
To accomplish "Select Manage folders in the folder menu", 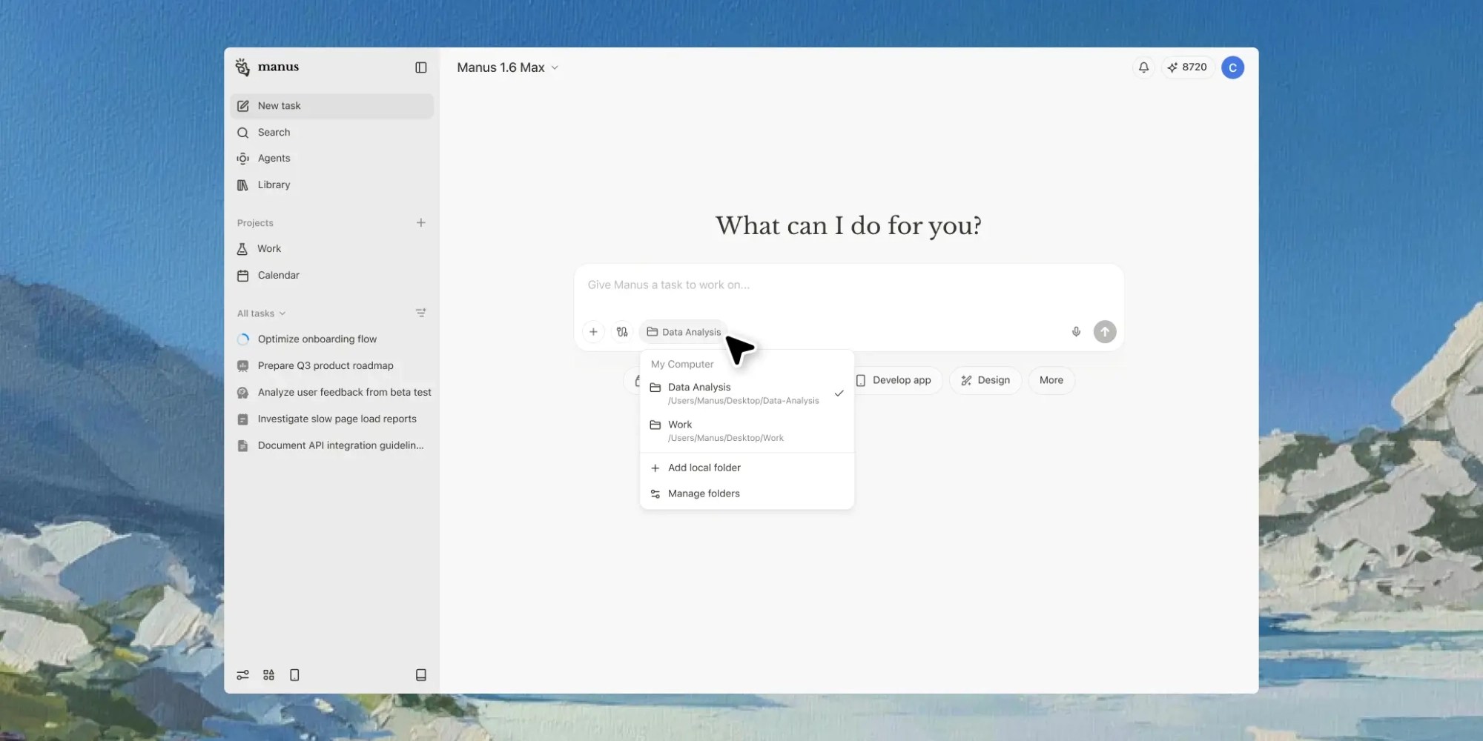I will pos(703,494).
